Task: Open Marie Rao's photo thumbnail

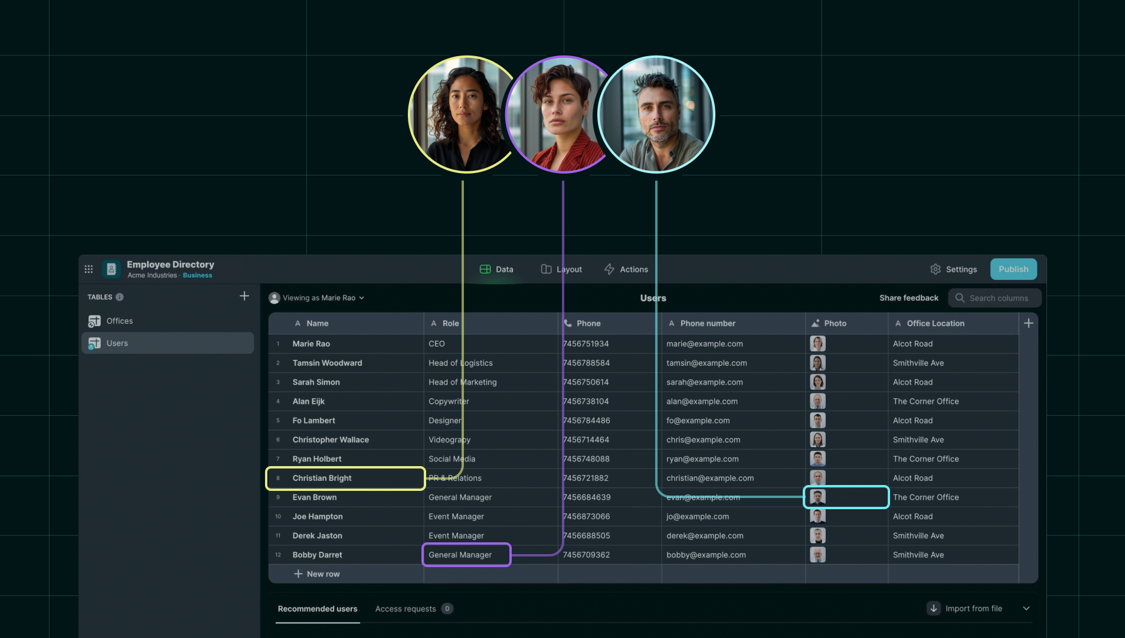Action: (x=817, y=344)
